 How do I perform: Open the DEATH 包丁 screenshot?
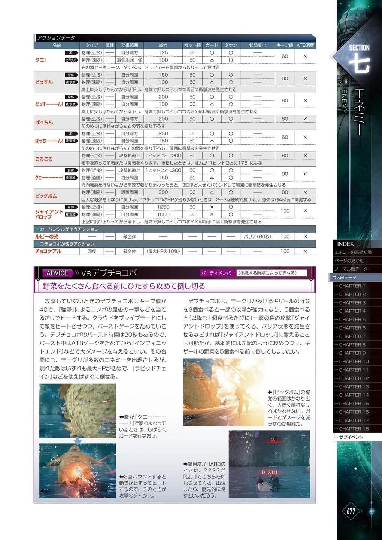coord(269,464)
